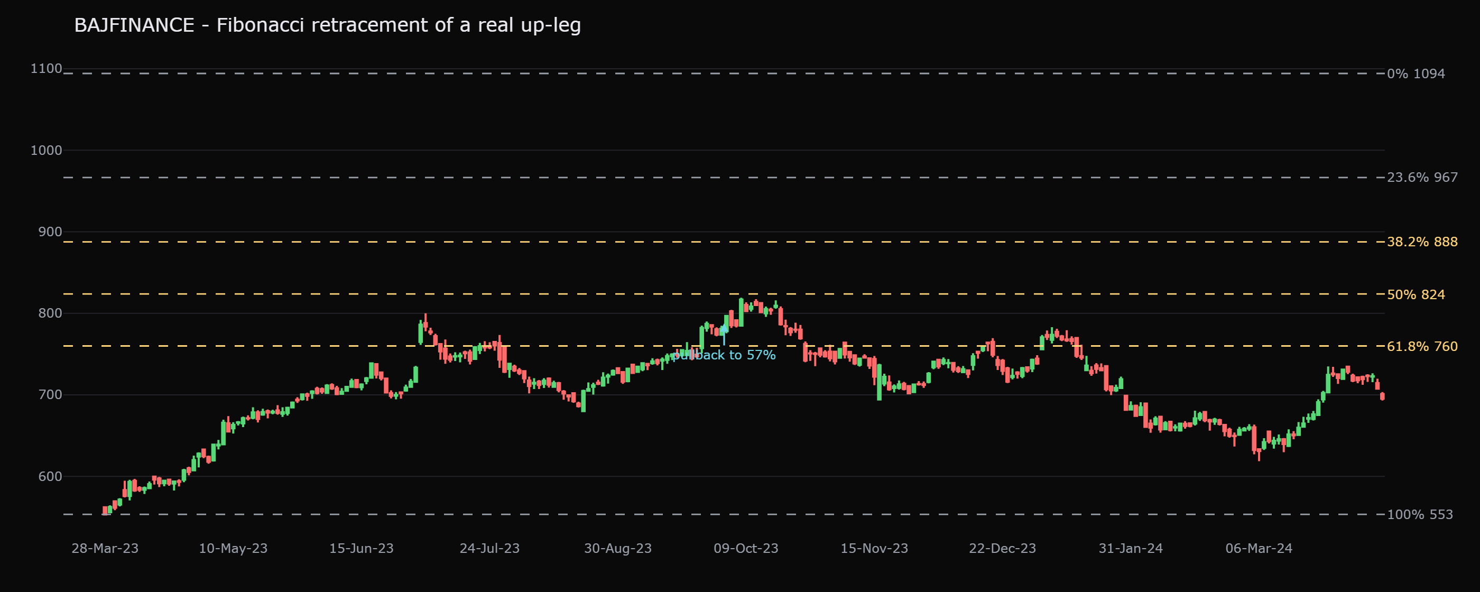Click the '100% 553' Fibonacci level label
This screenshot has width=1480, height=592.
(x=1420, y=514)
